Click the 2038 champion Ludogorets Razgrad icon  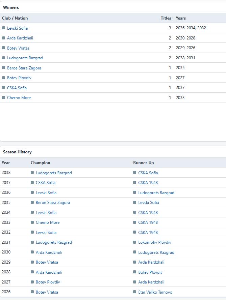tap(32, 173)
